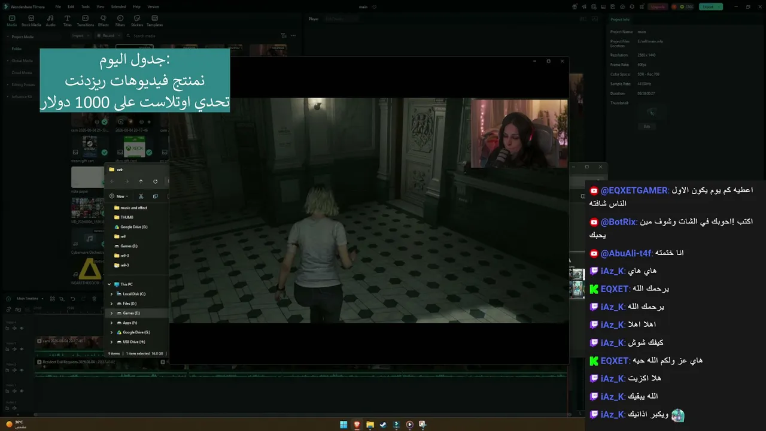This screenshot has height=431, width=766.
Task: Click 'Project Media' in the media sidebar
Action: tap(24, 37)
